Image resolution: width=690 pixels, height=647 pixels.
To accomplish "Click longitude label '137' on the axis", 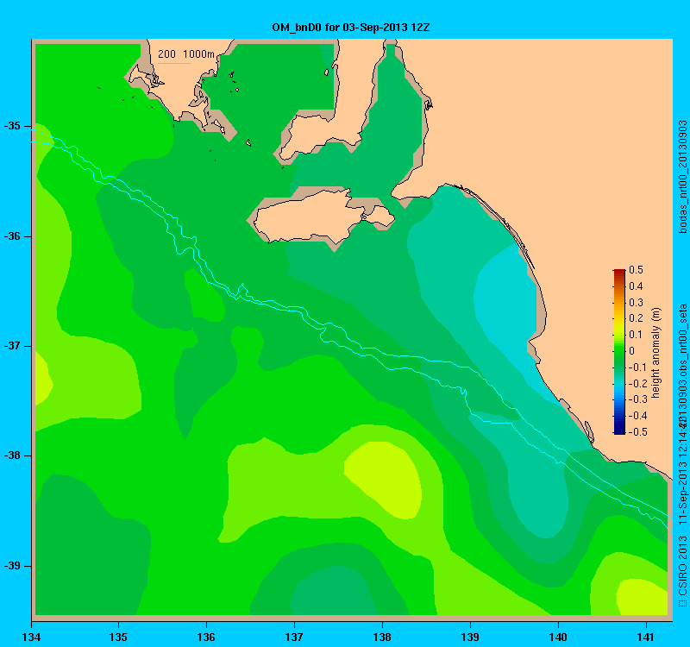I will pyautogui.click(x=294, y=637).
